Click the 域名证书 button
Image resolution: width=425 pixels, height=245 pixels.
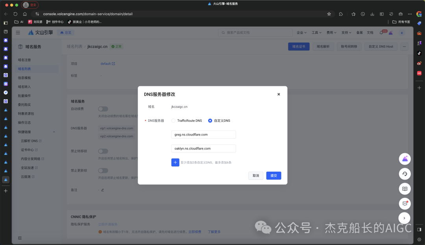[299, 46]
